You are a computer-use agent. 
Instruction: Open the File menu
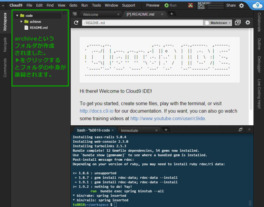point(29,5)
